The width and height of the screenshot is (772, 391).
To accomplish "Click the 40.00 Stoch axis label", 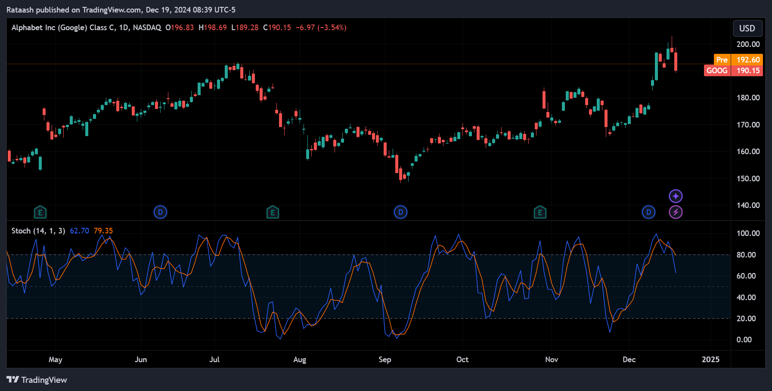I will coord(746,298).
